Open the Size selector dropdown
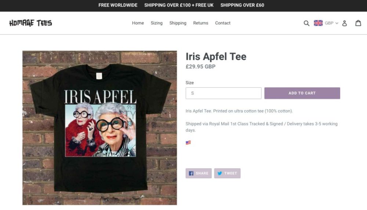Image resolution: width=367 pixels, height=210 pixels. tap(223, 93)
